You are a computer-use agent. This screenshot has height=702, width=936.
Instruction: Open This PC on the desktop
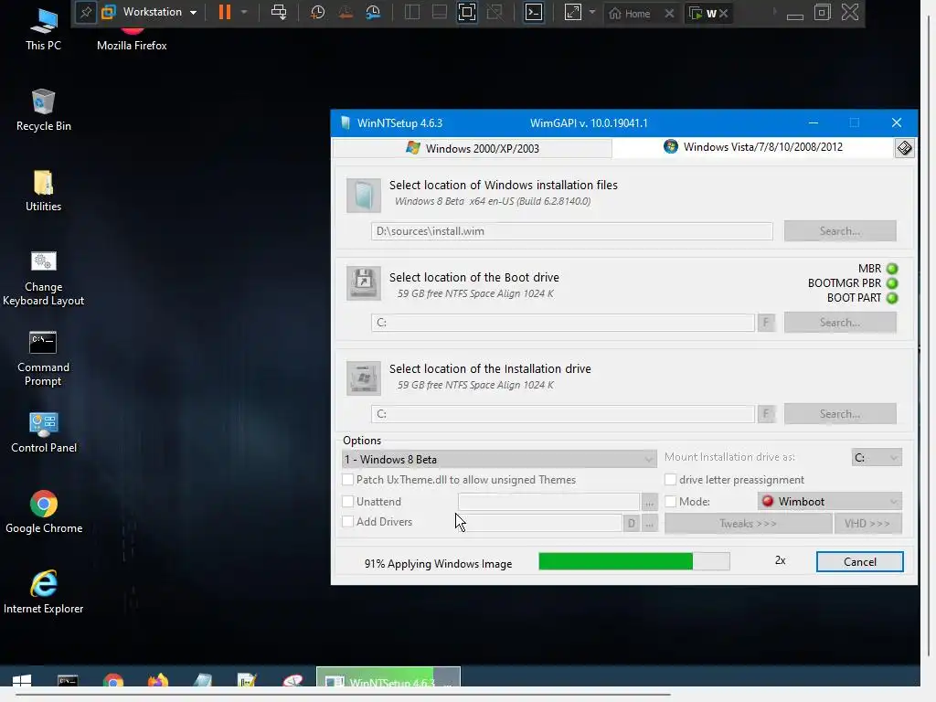click(43, 28)
